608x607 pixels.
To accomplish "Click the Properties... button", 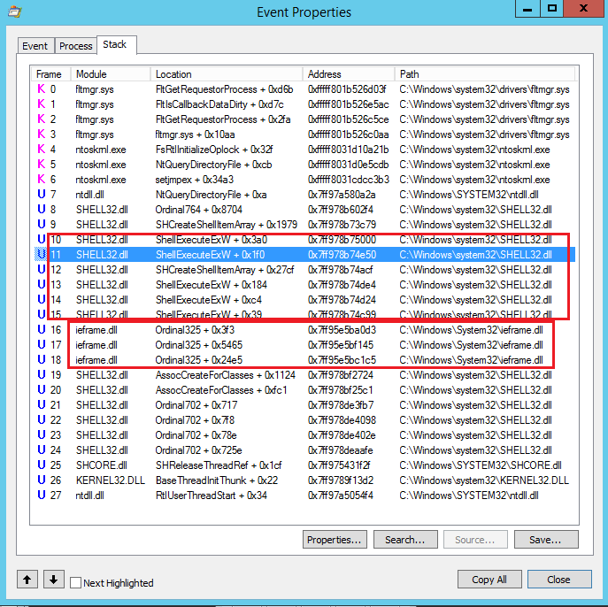I will (x=335, y=540).
